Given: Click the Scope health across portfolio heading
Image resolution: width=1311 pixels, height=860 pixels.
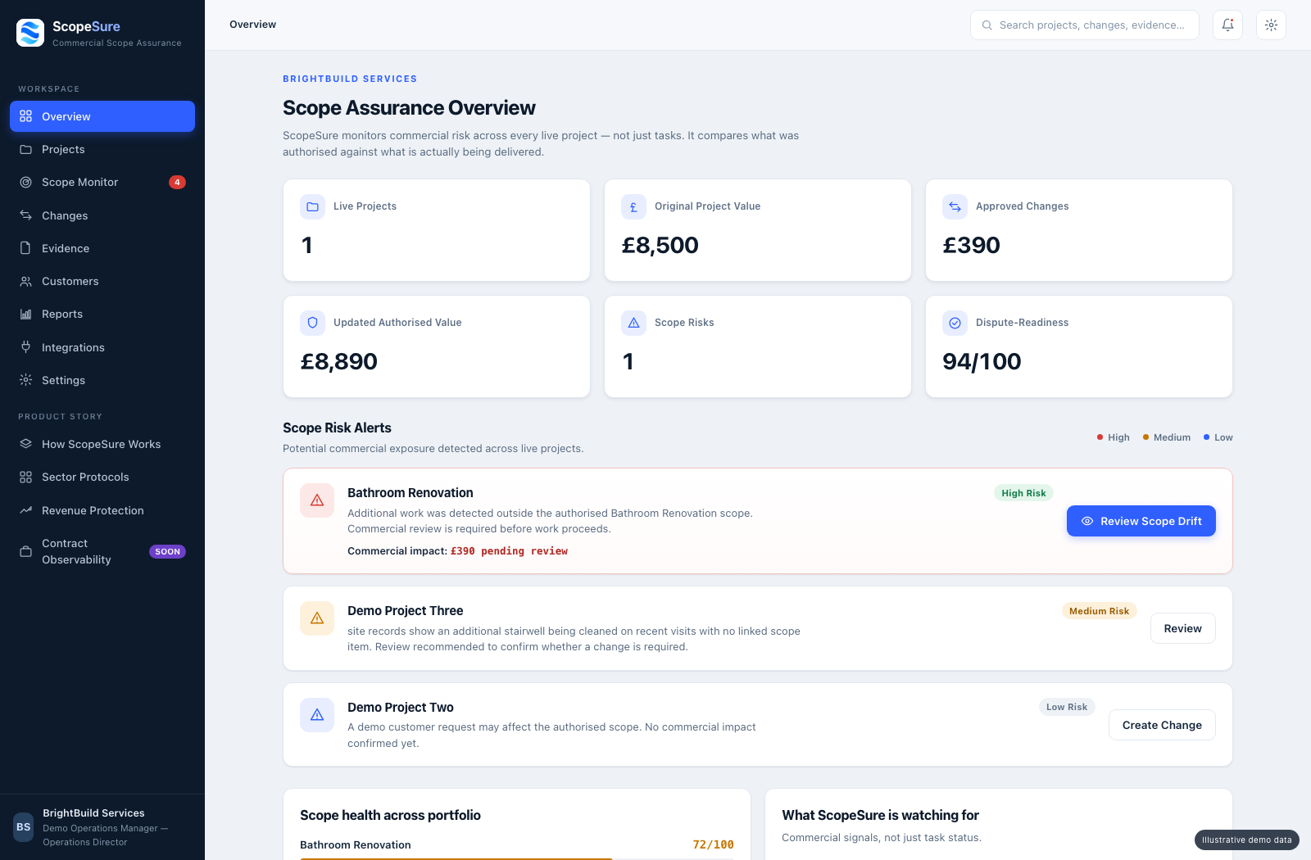Looking at the screenshot, I should (x=390, y=816).
